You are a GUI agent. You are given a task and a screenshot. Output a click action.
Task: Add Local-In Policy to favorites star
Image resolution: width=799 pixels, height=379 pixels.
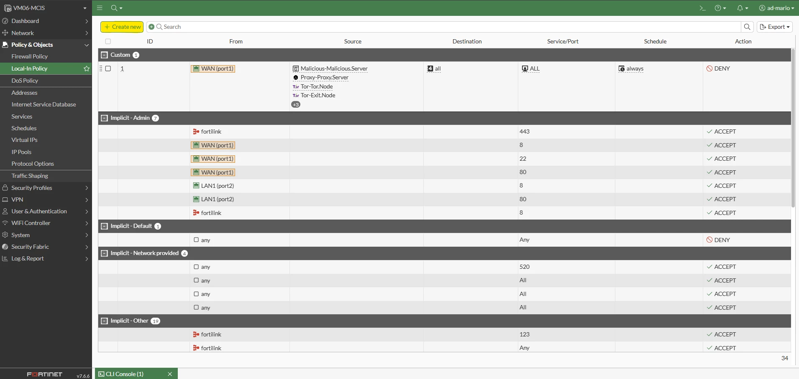pos(87,68)
